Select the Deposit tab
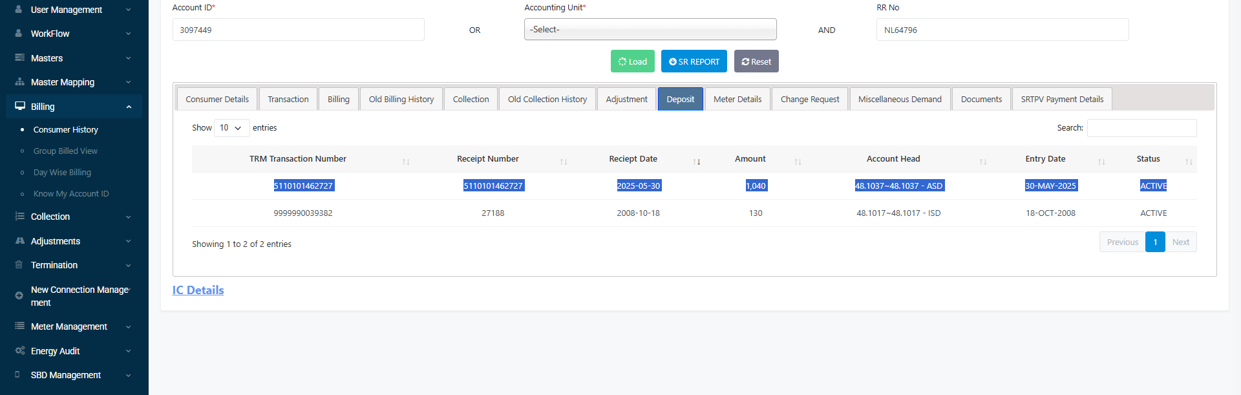1241x395 pixels. tap(681, 99)
